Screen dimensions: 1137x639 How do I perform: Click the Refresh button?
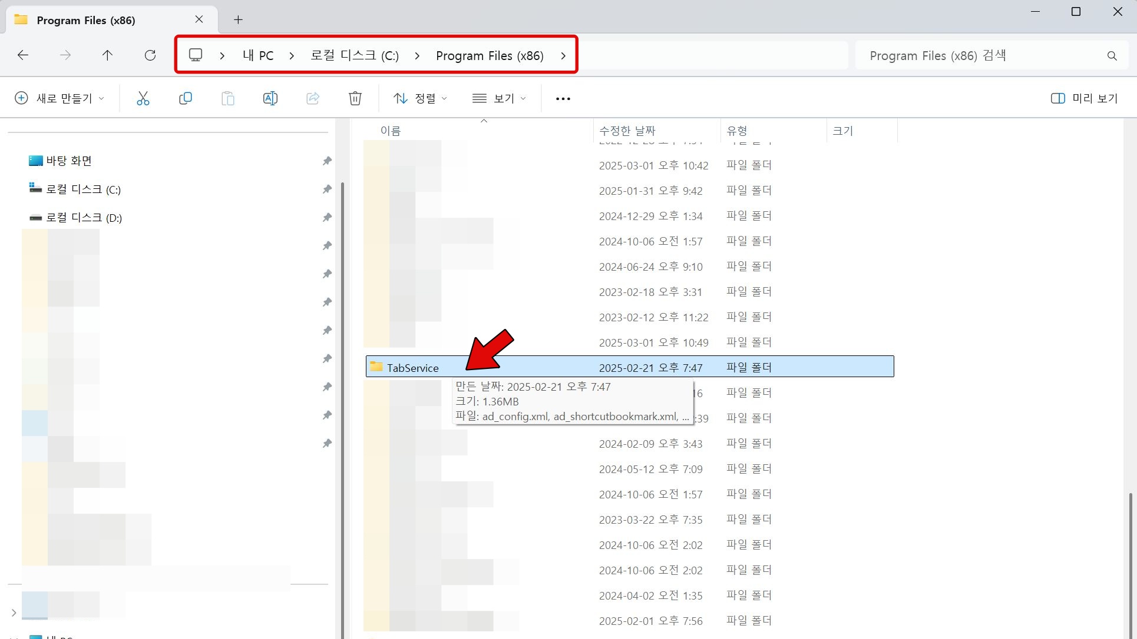tap(150, 55)
